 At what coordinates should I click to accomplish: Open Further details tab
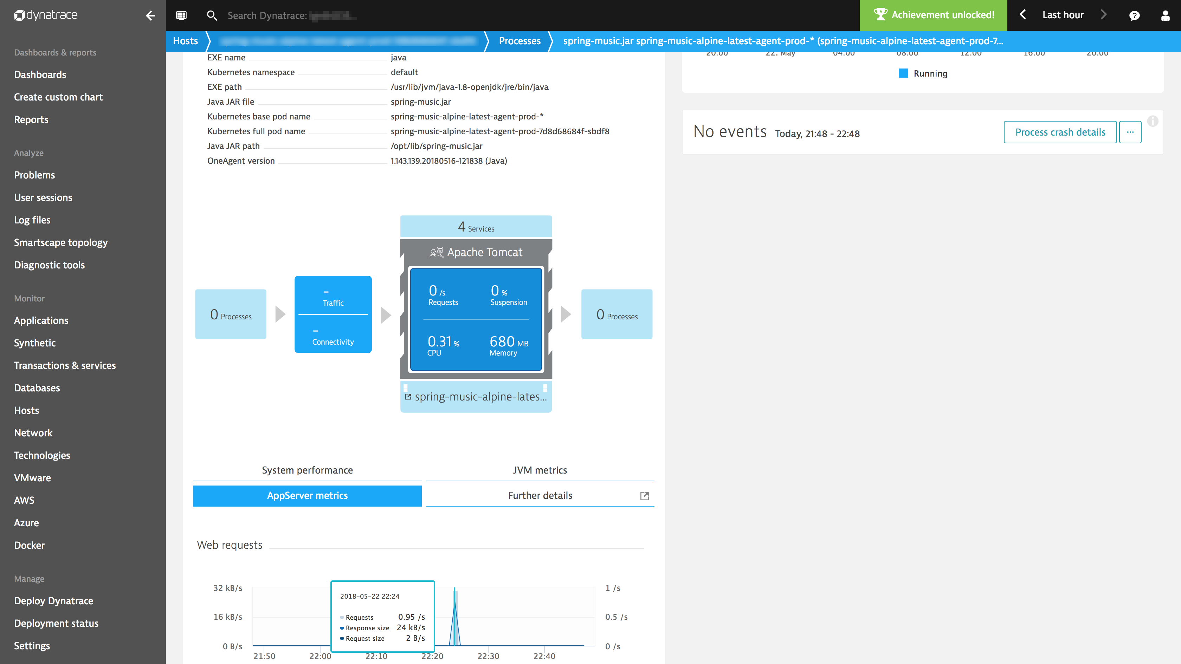pyautogui.click(x=540, y=496)
